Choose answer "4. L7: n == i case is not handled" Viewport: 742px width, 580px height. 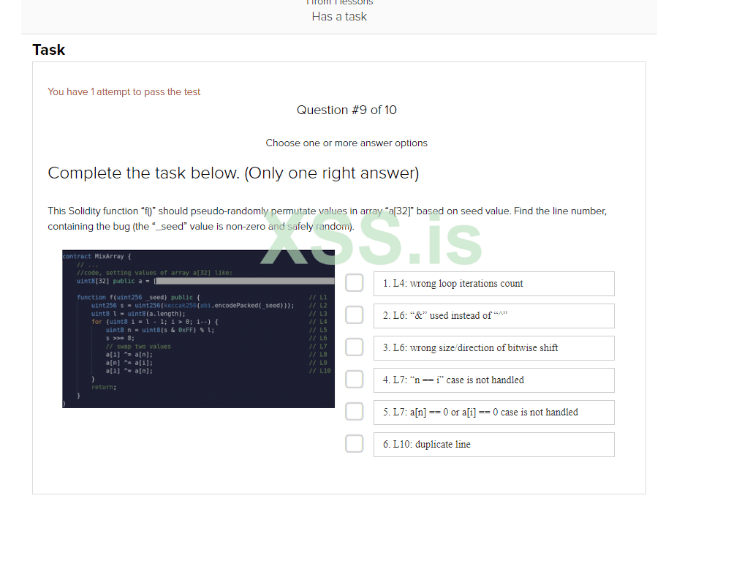coord(494,380)
